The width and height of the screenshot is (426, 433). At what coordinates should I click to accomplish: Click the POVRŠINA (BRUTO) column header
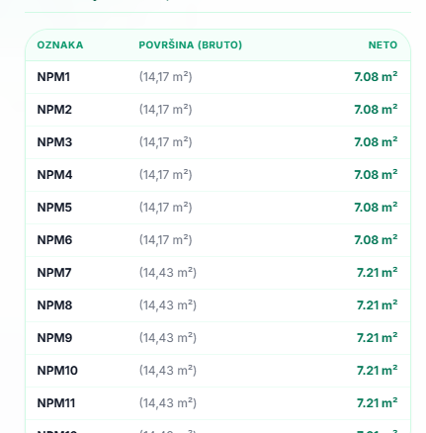pos(191,44)
